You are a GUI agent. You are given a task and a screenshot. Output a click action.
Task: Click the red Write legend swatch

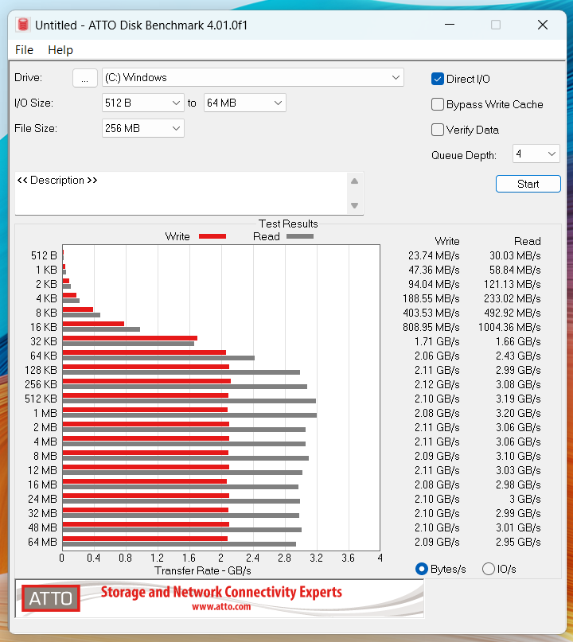tap(212, 236)
